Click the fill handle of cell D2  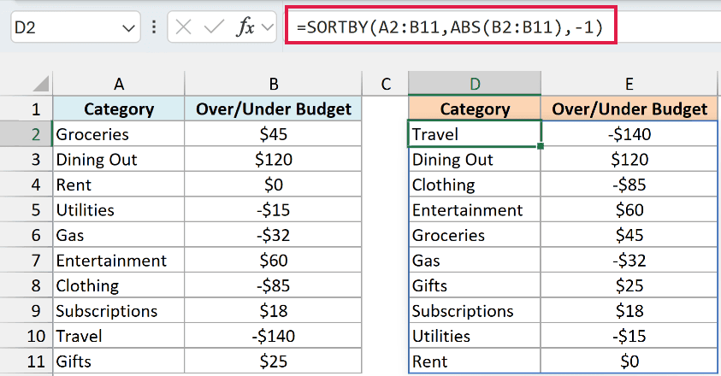(x=541, y=146)
